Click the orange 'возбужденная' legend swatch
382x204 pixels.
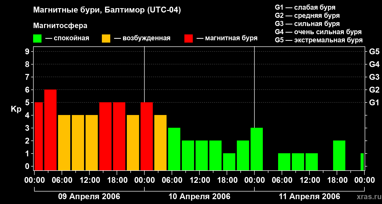tap(106, 39)
